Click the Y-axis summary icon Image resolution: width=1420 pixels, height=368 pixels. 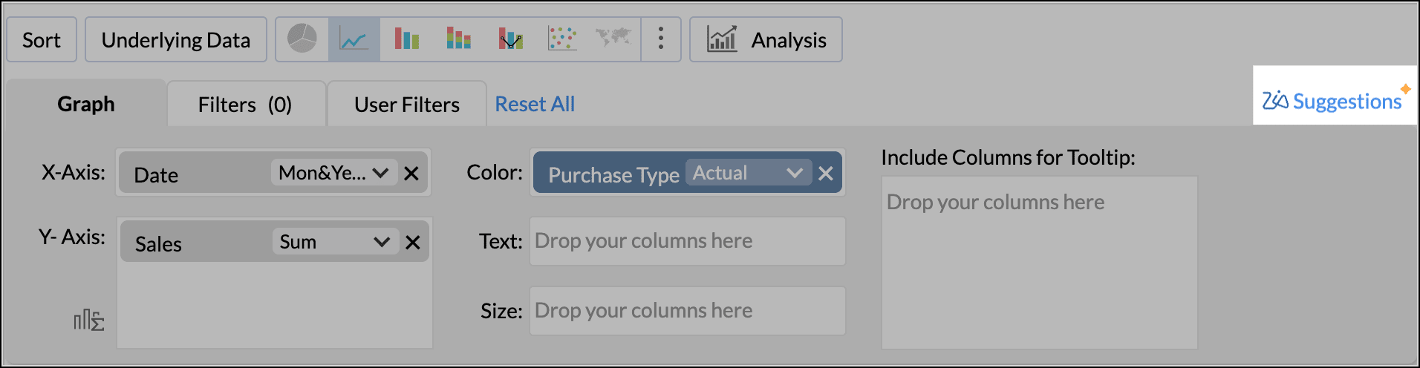coord(88,321)
